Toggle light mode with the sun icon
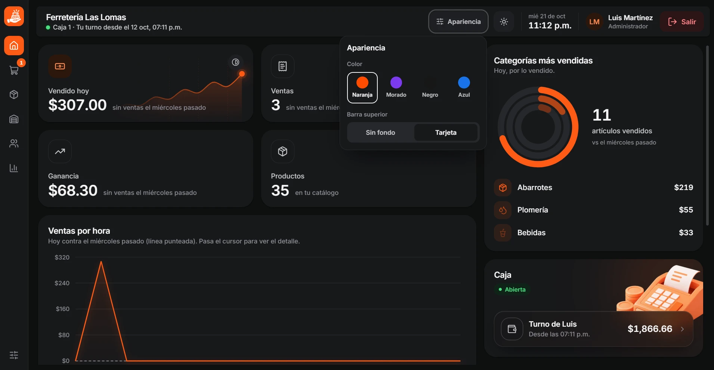The width and height of the screenshot is (714, 370). click(x=504, y=22)
